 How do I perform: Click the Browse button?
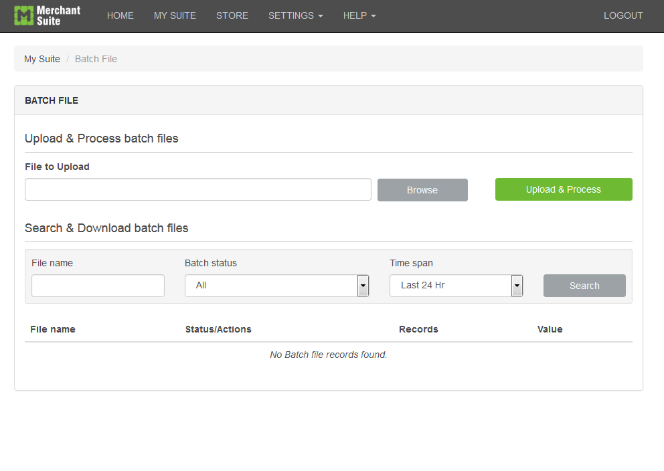(422, 190)
